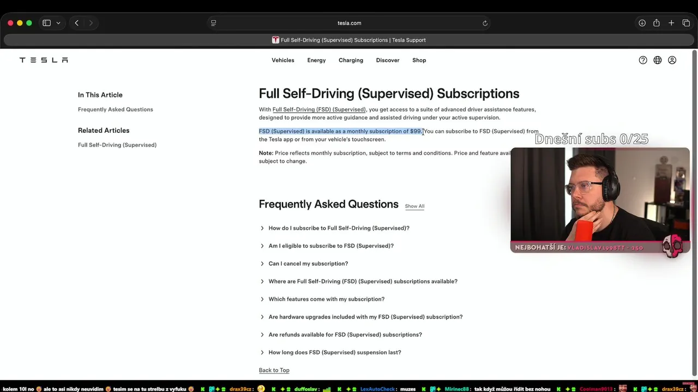The height and width of the screenshot is (392, 698).
Task: Click 'Dnešní subs 0/25' overlay text
Action: 592,139
